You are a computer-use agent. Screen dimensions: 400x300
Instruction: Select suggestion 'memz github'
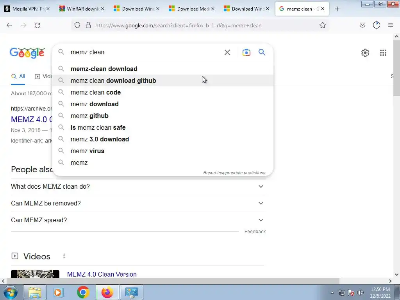(x=163, y=116)
